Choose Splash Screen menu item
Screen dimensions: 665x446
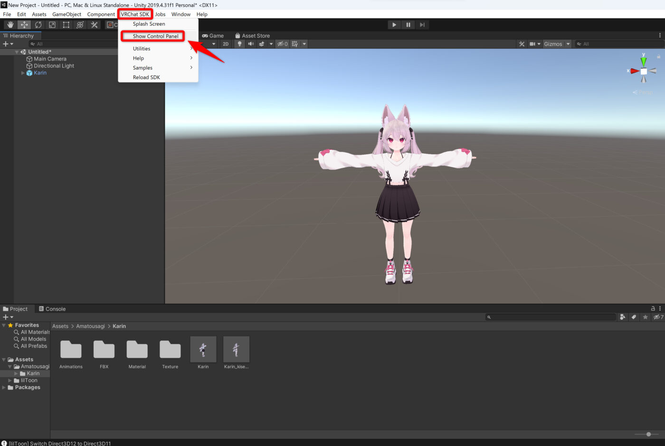pyautogui.click(x=149, y=24)
